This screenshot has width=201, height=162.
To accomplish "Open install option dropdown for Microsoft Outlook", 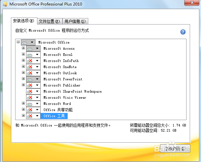I will point(33,73).
